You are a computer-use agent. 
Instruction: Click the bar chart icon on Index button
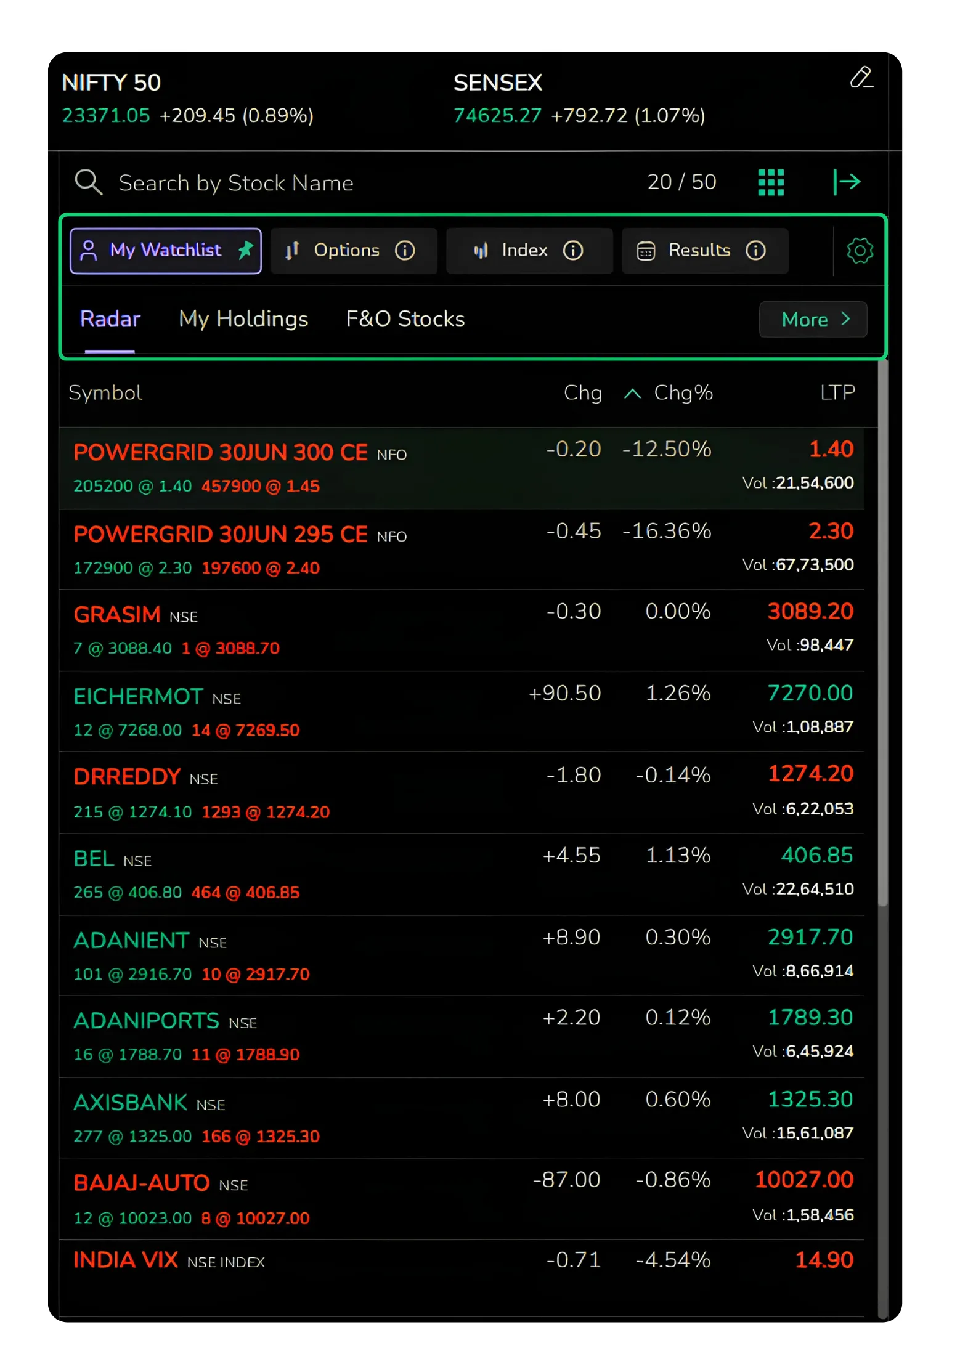pos(481,251)
